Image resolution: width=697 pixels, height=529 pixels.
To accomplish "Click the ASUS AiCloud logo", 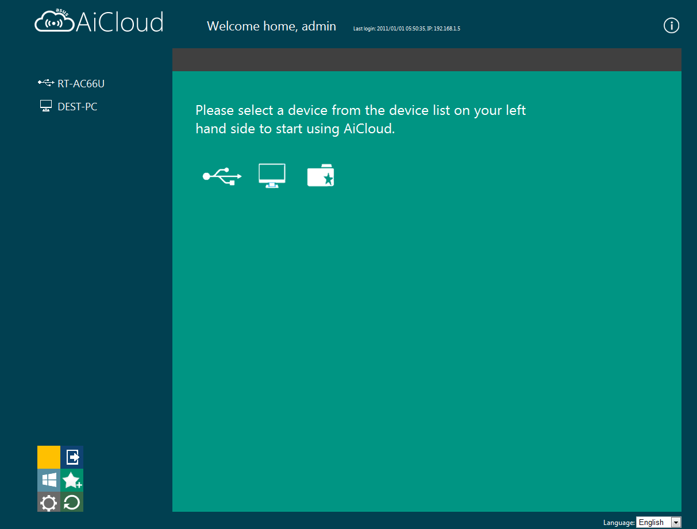I will pos(99,22).
